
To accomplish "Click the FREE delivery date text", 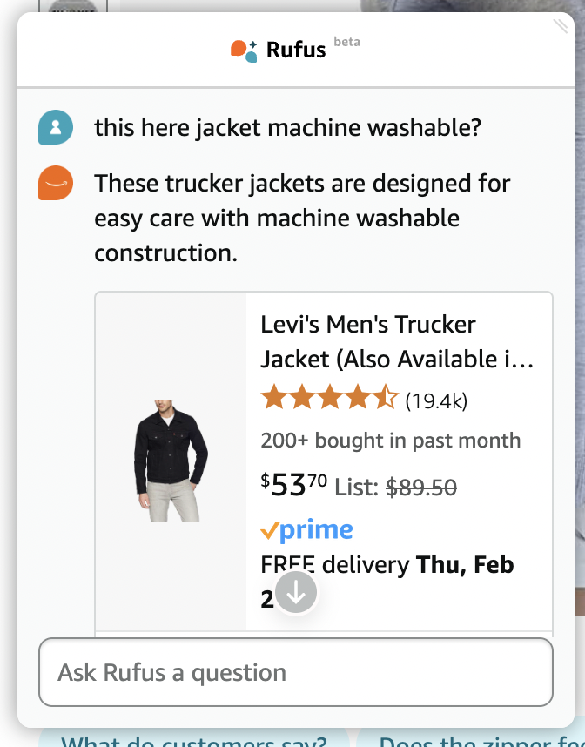I will (x=387, y=565).
